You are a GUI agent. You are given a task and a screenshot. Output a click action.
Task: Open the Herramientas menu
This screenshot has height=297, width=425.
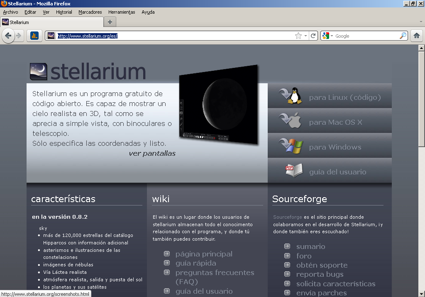coord(122,12)
